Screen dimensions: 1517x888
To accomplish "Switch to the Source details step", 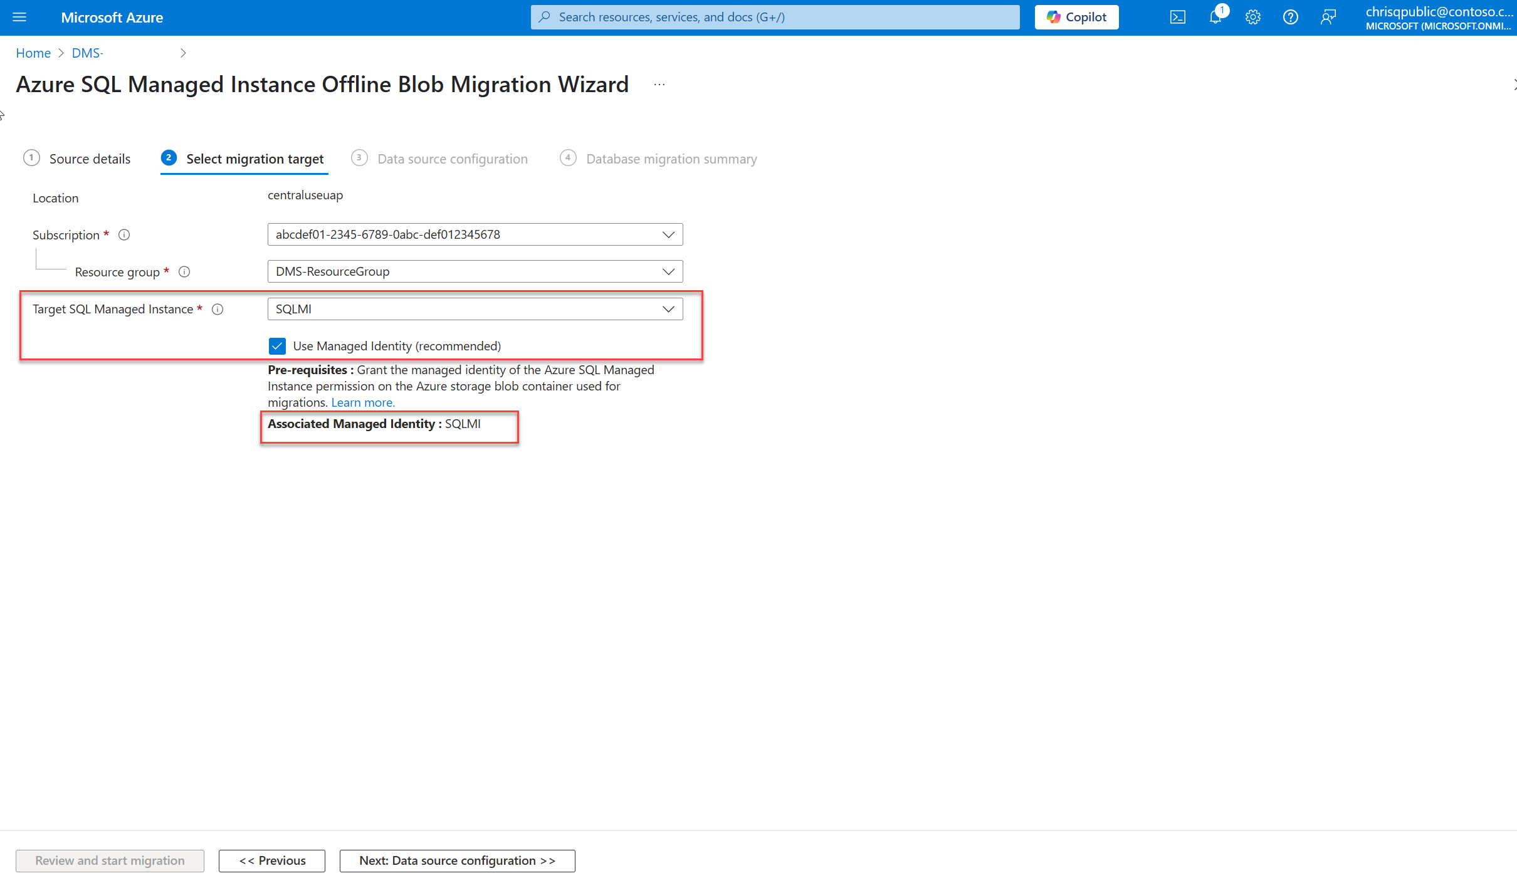I will pyautogui.click(x=90, y=159).
